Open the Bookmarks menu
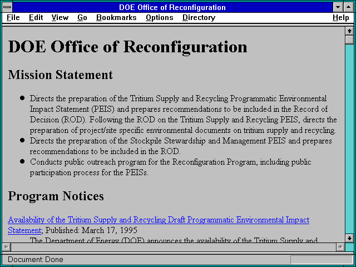 pos(116,18)
